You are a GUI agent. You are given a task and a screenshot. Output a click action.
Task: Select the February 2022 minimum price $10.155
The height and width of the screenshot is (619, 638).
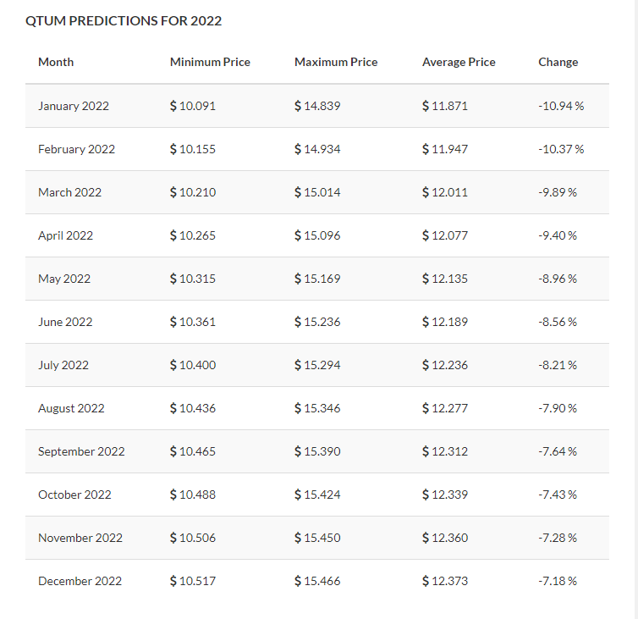click(193, 149)
